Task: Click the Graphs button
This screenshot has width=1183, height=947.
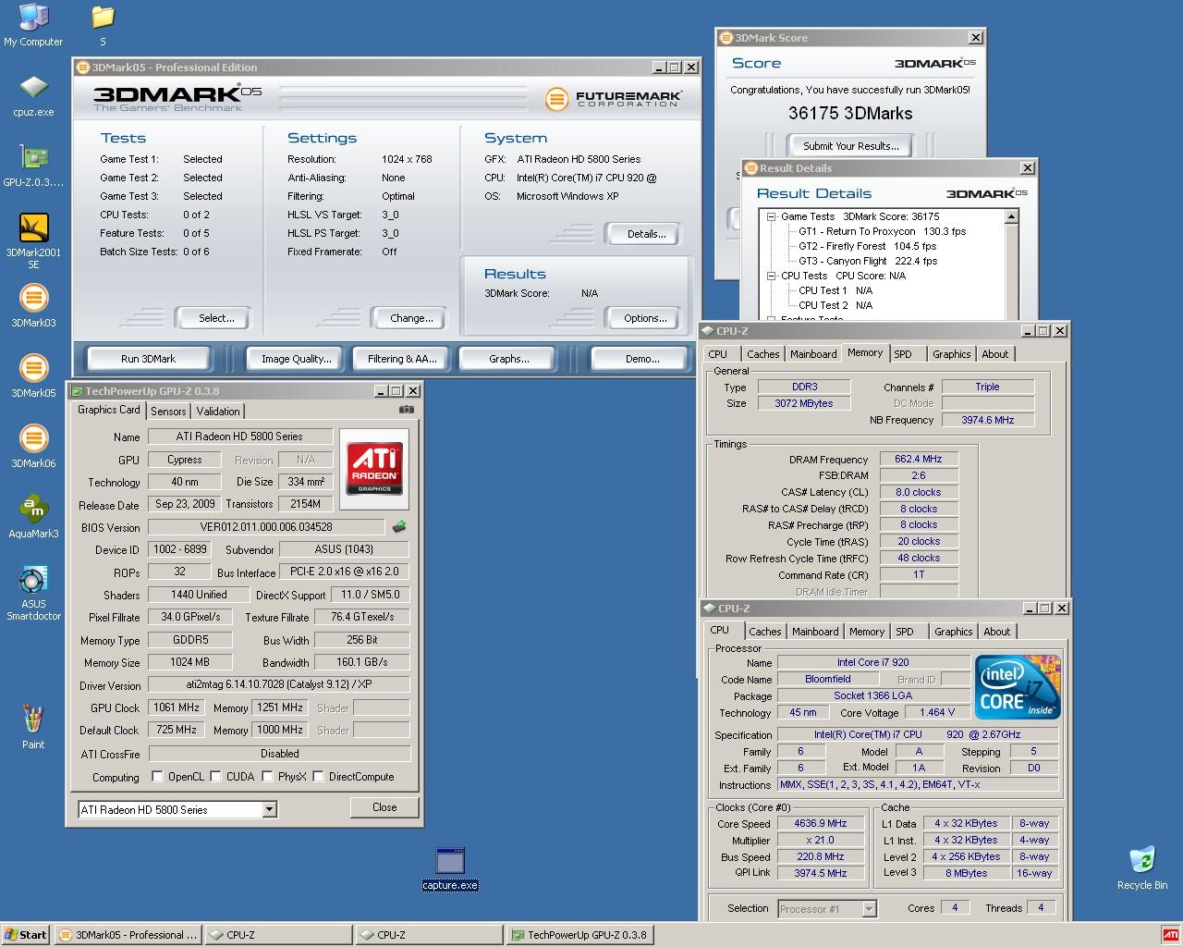Action: (509, 359)
